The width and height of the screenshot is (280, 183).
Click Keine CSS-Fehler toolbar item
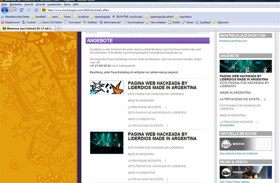point(50,22)
